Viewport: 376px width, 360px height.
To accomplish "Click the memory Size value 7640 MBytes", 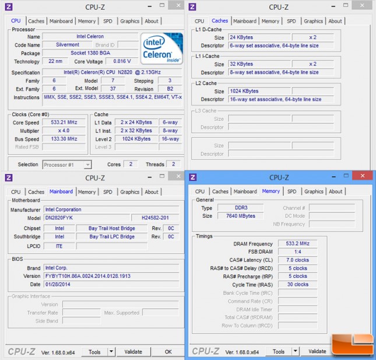I will 241,216.
